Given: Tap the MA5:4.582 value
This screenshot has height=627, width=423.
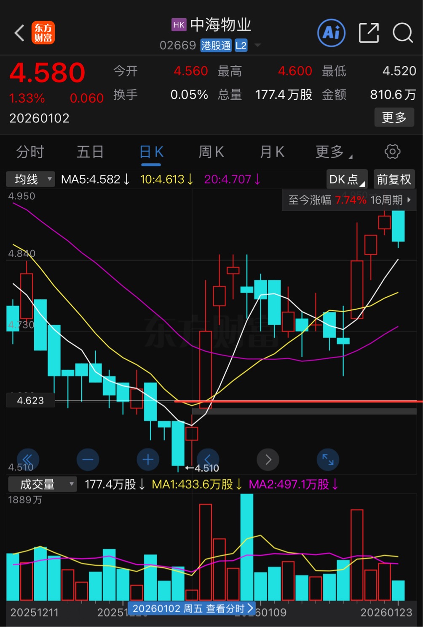Looking at the screenshot, I should 95,179.
